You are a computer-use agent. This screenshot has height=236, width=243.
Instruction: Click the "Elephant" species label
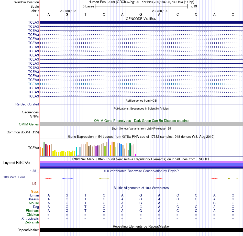tap(32, 211)
